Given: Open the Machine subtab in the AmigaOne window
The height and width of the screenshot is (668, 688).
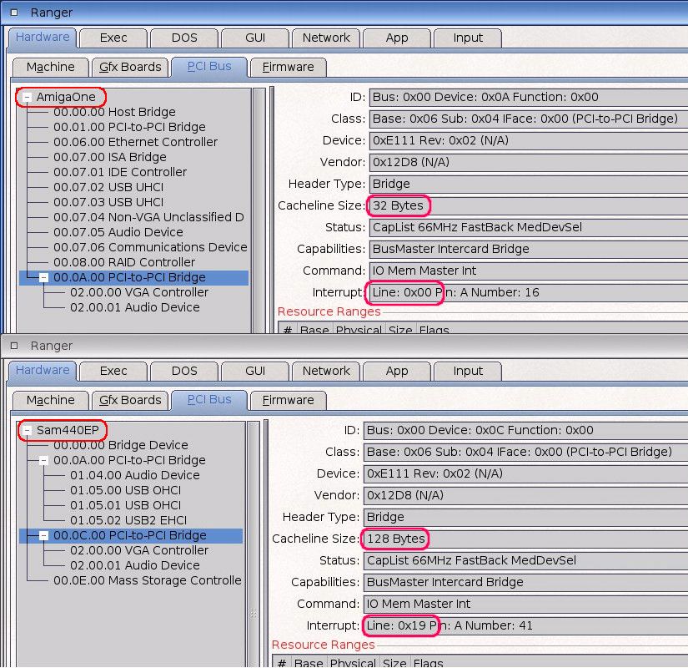Looking at the screenshot, I should coord(51,68).
